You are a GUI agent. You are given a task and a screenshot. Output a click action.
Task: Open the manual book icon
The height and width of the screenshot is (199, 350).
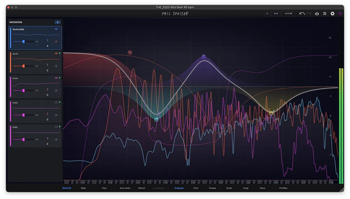coord(325,14)
